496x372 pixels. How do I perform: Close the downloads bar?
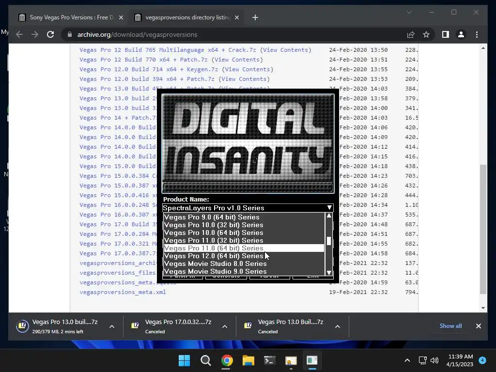[x=478, y=326]
